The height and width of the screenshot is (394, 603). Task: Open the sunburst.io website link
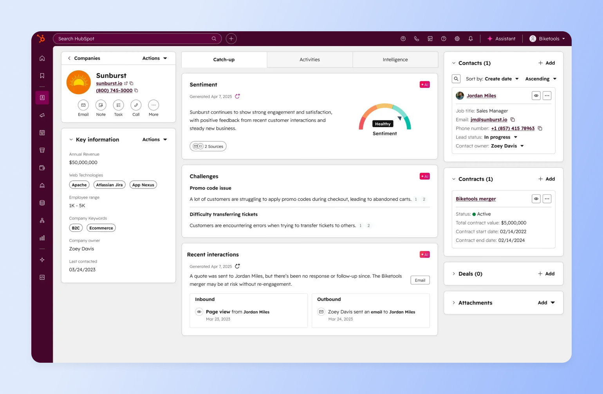pos(109,83)
